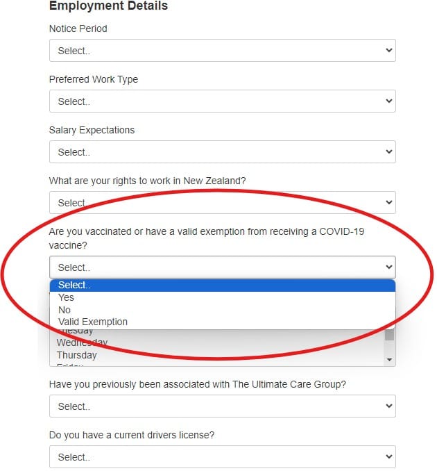Click the chevron arrow on drivers license field
The image size is (437, 471).
(388, 457)
